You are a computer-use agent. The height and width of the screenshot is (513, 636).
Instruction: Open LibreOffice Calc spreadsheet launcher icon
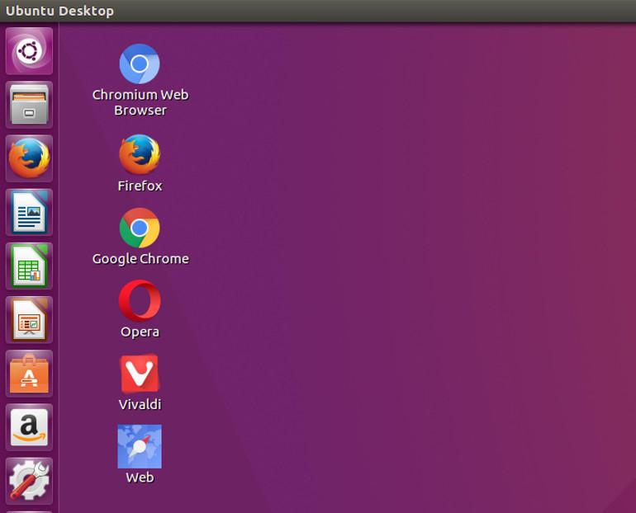click(30, 266)
